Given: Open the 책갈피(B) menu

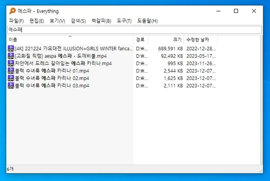Looking at the screenshot, I should pos(101,21).
